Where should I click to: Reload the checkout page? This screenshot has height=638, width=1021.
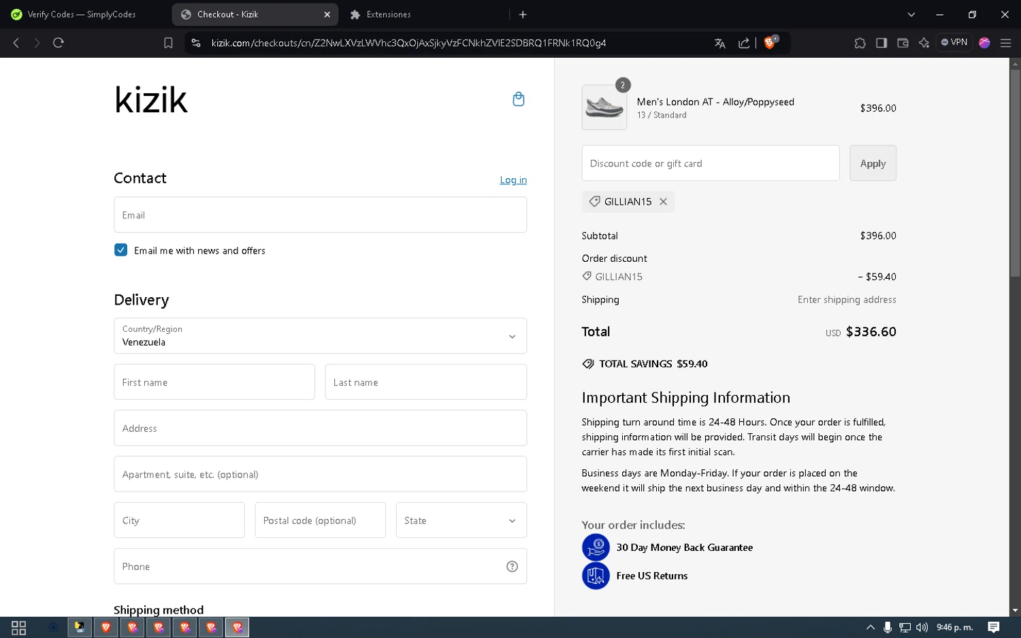click(x=59, y=43)
